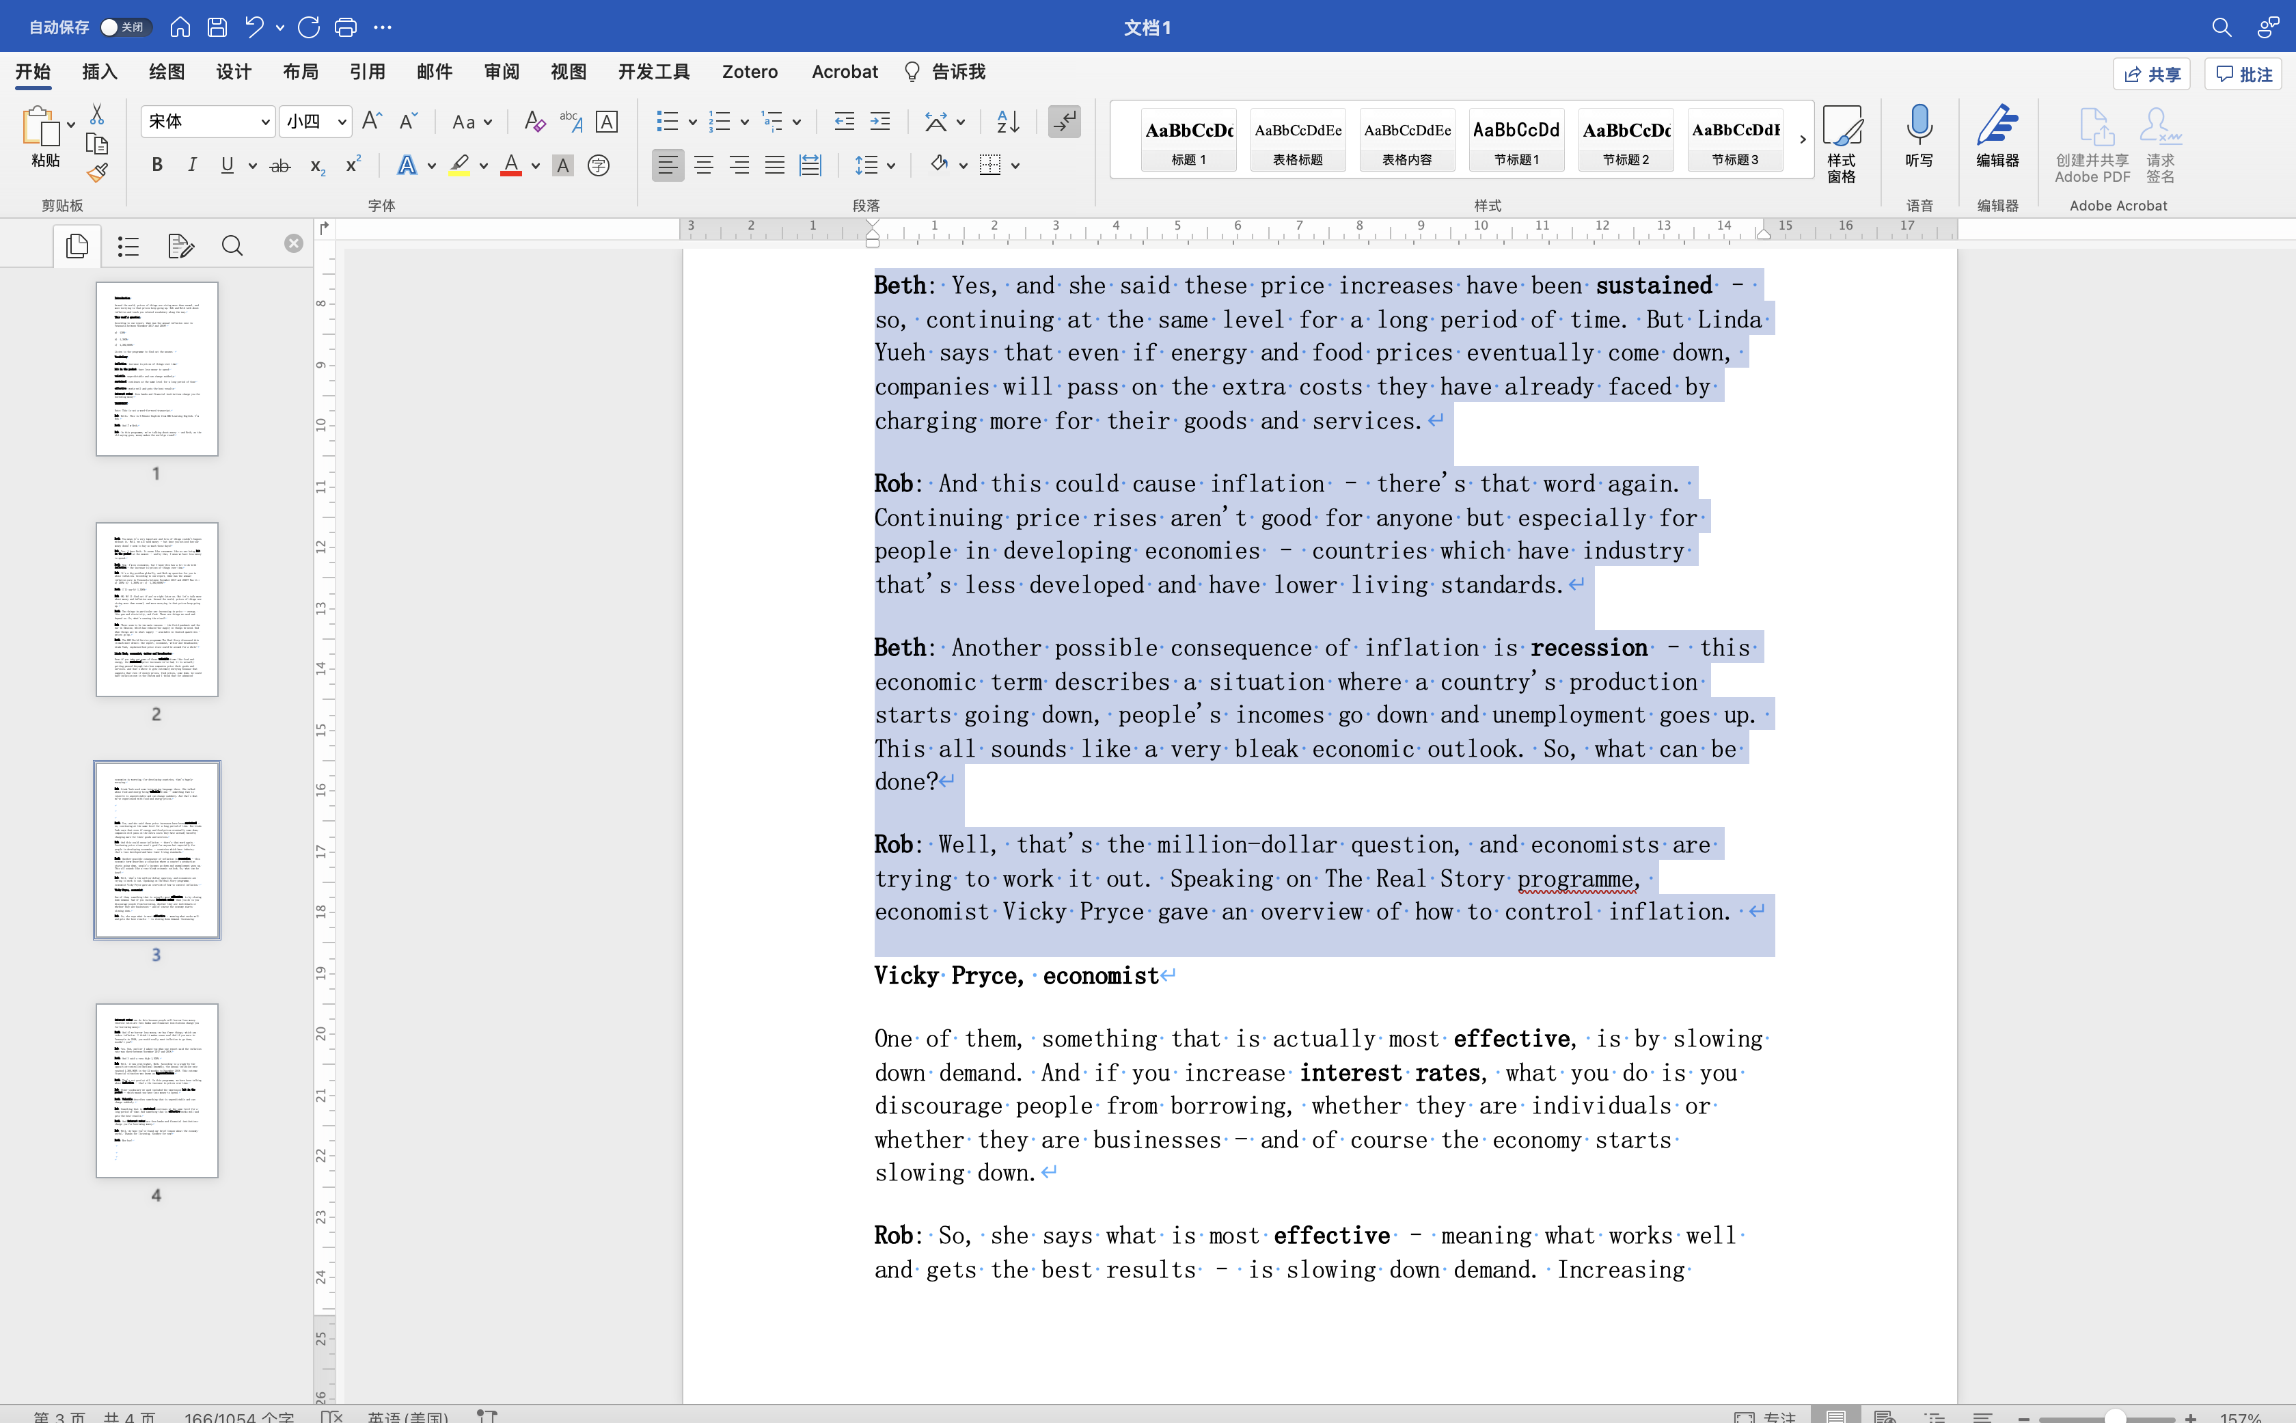Image resolution: width=2296 pixels, height=1423 pixels.
Task: Switch to the 审阅 tab
Action: click(501, 72)
